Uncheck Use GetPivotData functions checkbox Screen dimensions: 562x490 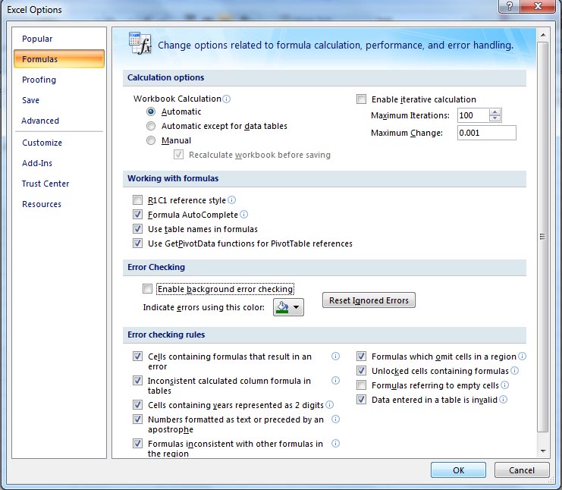click(137, 243)
